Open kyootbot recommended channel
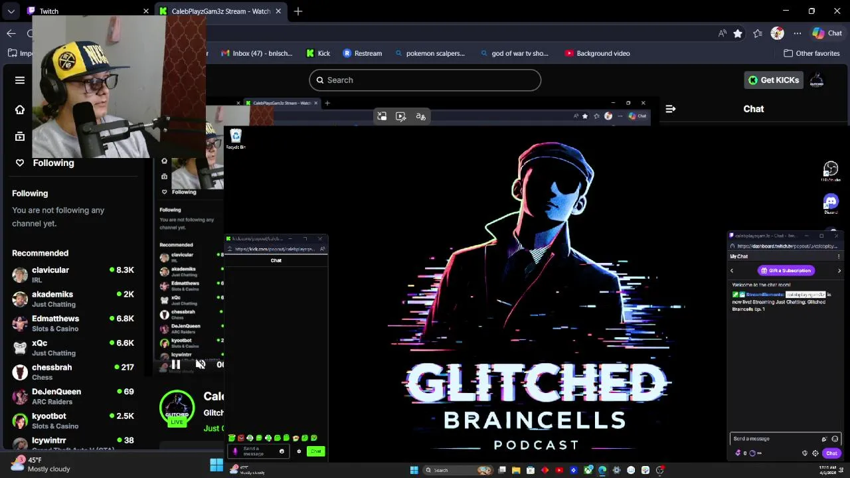Image resolution: width=850 pixels, height=478 pixels. point(73,421)
